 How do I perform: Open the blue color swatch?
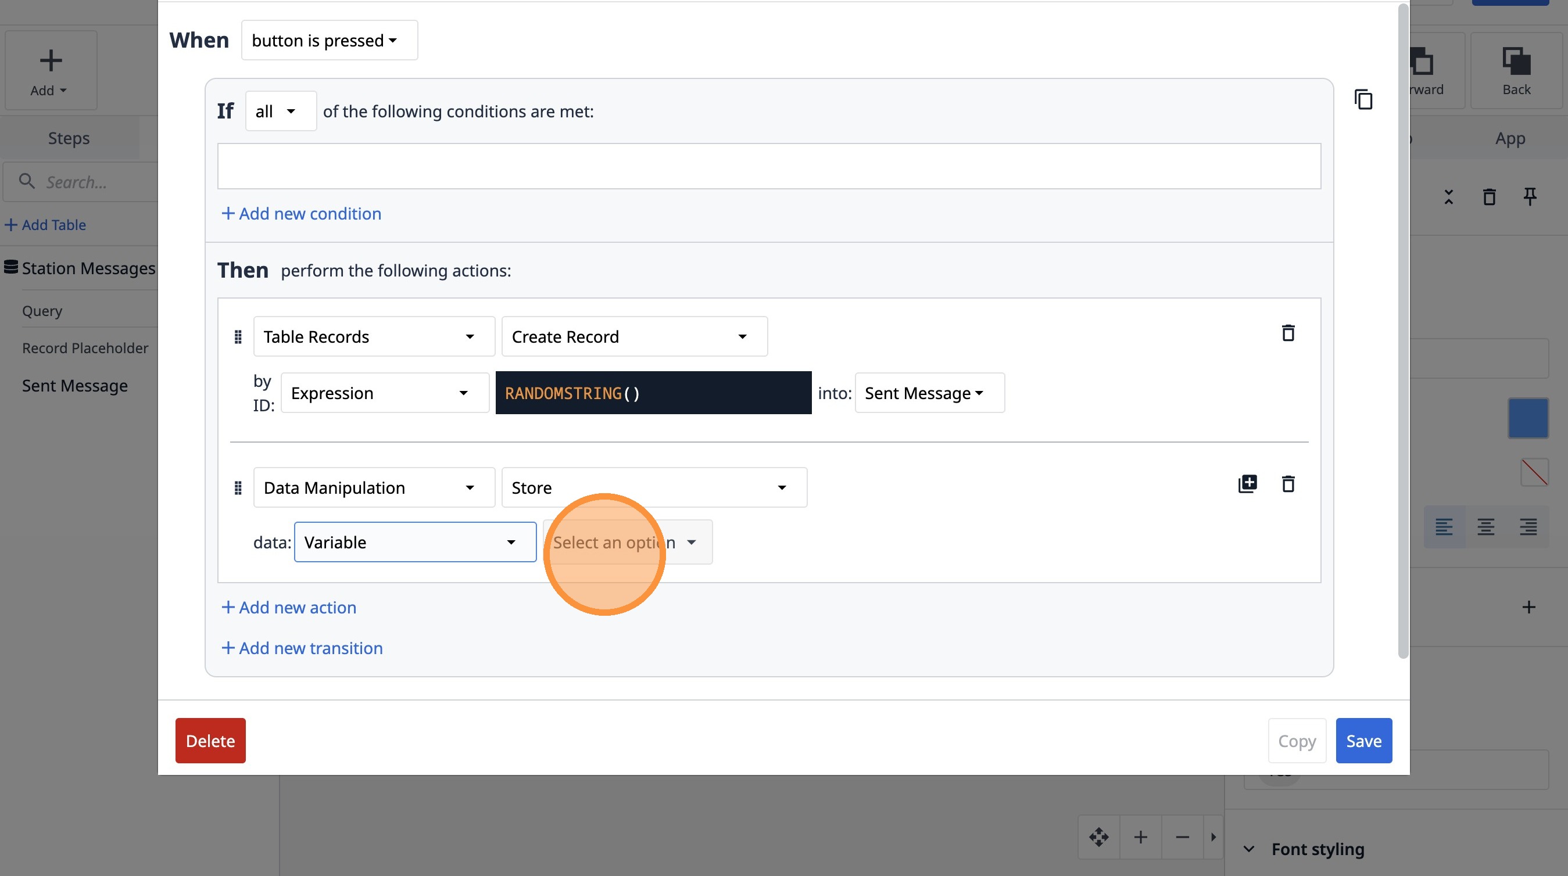tap(1528, 418)
